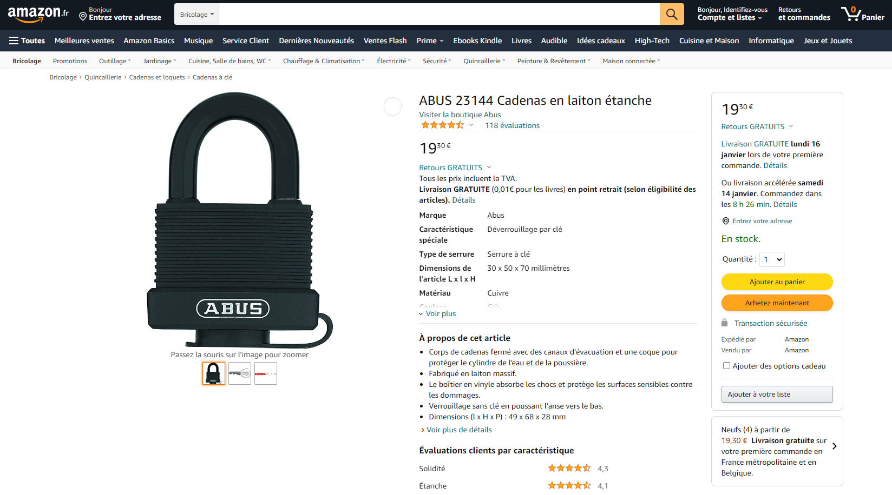Open the 118 évaluations link
The height and width of the screenshot is (495, 892).
coord(512,125)
